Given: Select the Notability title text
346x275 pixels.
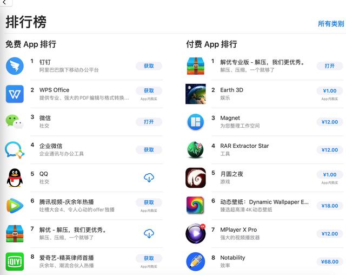Looking at the screenshot, I should point(232,258).
